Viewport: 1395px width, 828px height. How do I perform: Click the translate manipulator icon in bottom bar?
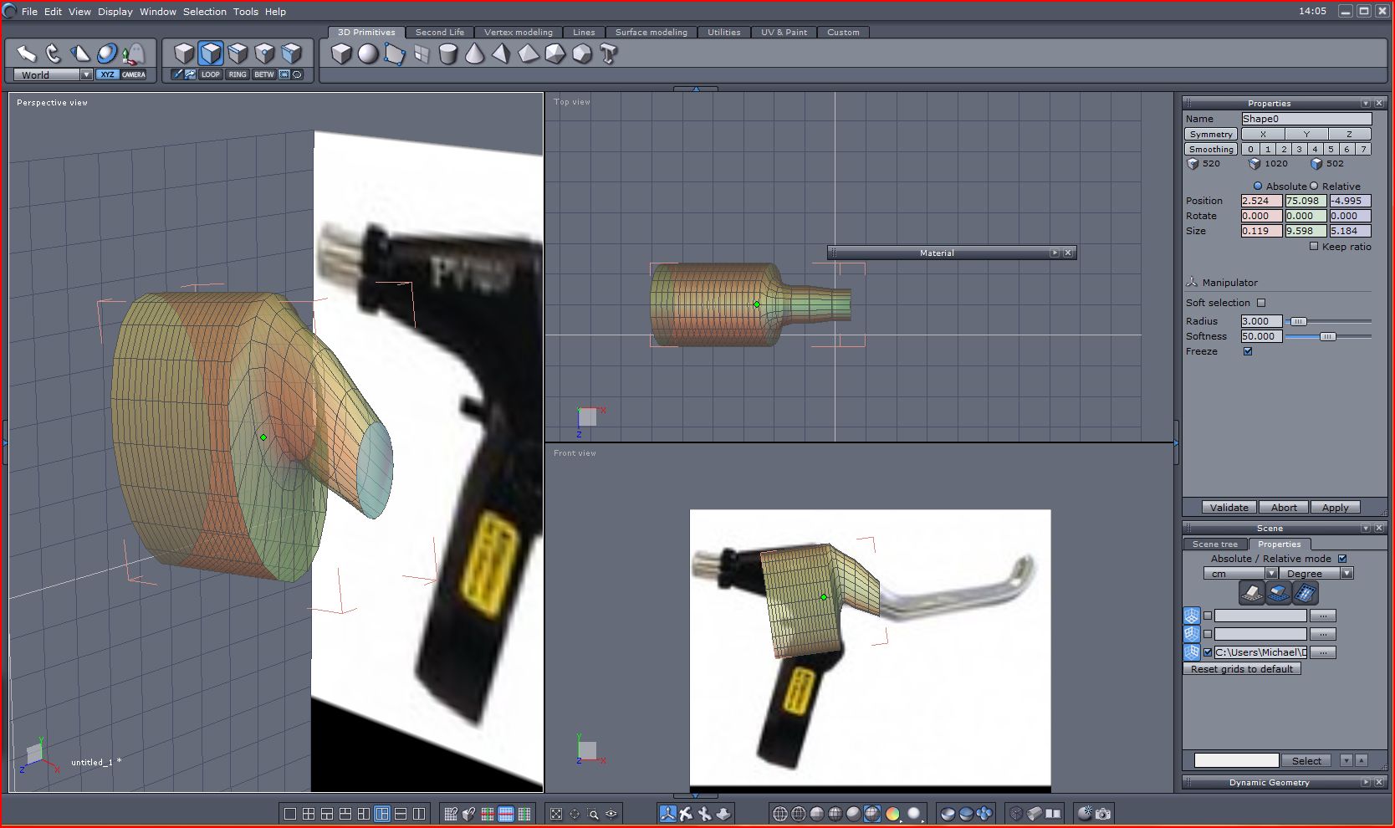(x=668, y=814)
